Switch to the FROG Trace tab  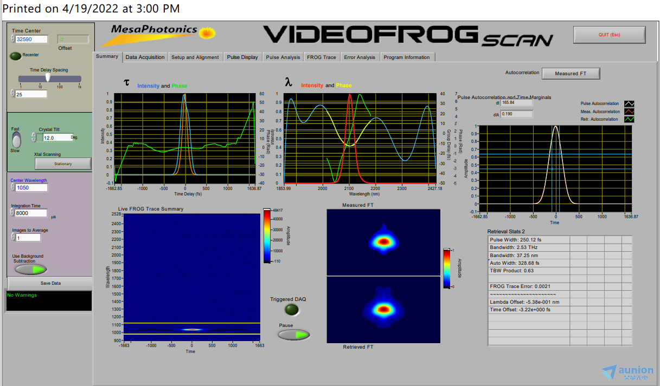pyautogui.click(x=322, y=57)
